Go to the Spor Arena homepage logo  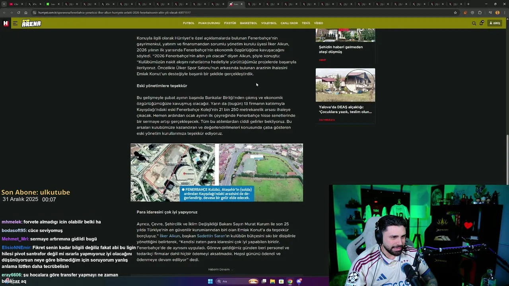[31, 23]
